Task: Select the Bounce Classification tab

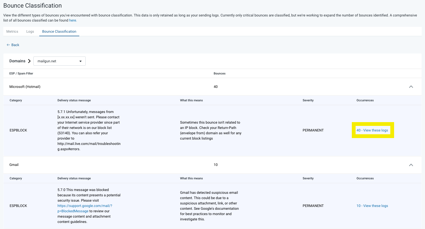Action: [x=59, y=31]
